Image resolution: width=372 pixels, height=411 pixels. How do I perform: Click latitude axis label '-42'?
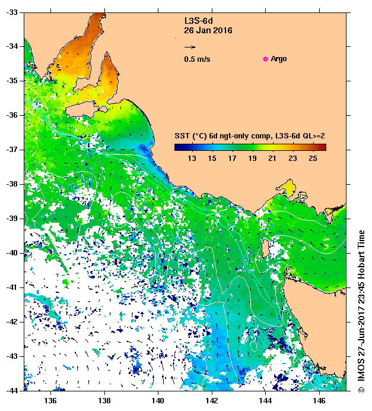12,322
